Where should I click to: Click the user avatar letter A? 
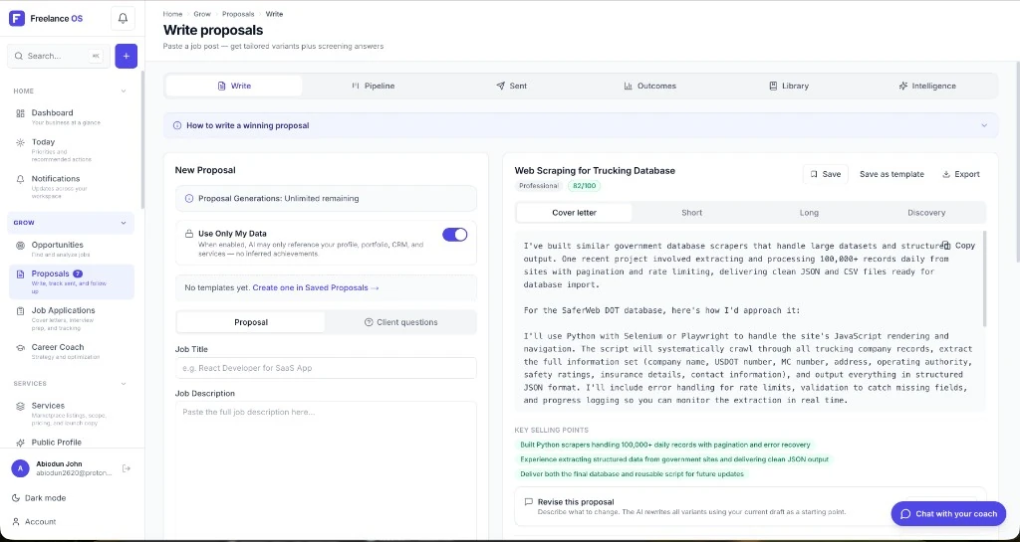click(x=20, y=468)
